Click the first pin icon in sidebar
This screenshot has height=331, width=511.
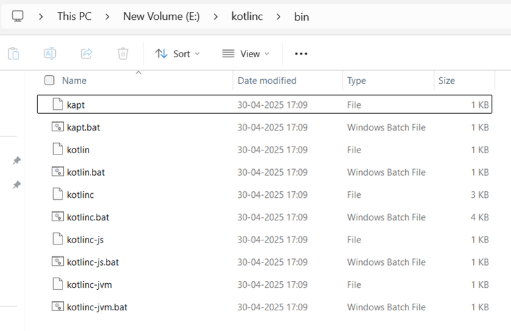click(17, 161)
